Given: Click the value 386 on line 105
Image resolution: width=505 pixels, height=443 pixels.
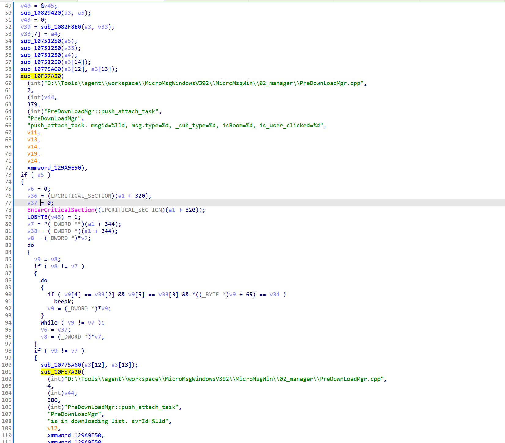Looking at the screenshot, I should [52, 400].
